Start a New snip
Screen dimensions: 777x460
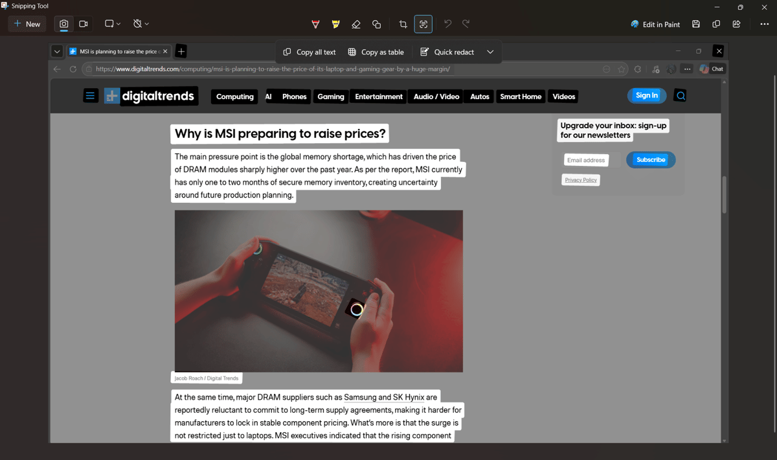27,23
